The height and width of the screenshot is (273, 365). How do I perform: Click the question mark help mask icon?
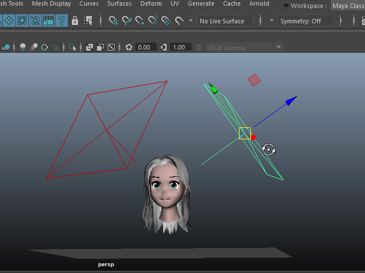(62, 21)
